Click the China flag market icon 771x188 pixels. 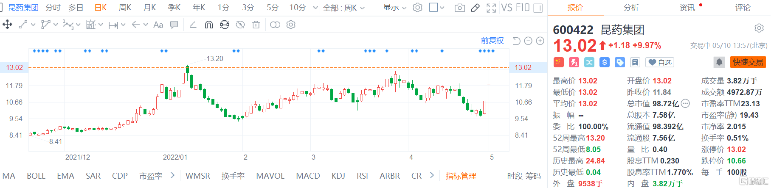pos(558,62)
